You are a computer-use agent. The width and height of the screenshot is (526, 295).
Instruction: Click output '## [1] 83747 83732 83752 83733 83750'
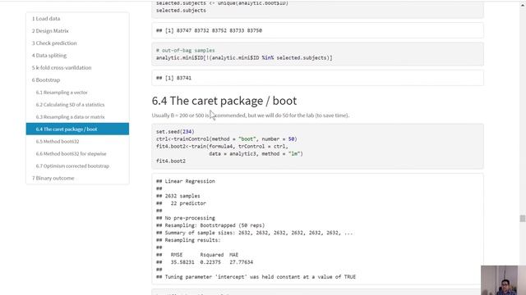pyautogui.click(x=209, y=30)
